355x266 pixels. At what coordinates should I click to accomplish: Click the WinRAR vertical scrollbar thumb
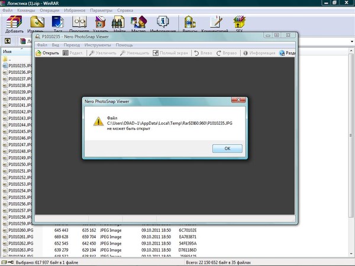351,135
